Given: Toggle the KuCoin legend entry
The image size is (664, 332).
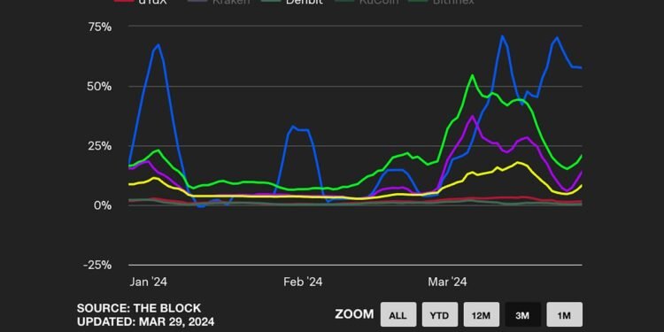Looking at the screenshot, I should (366, 2).
